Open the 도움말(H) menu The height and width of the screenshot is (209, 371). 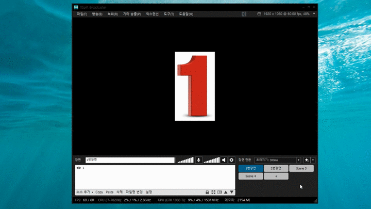(x=186, y=14)
